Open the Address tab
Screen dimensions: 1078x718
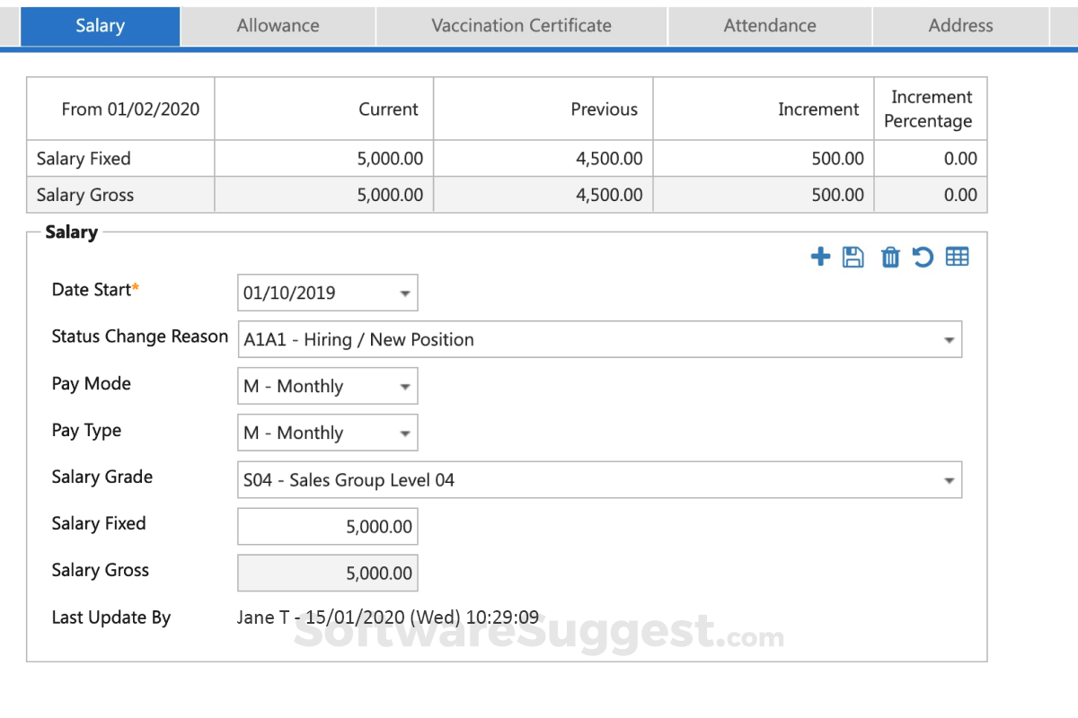(960, 25)
